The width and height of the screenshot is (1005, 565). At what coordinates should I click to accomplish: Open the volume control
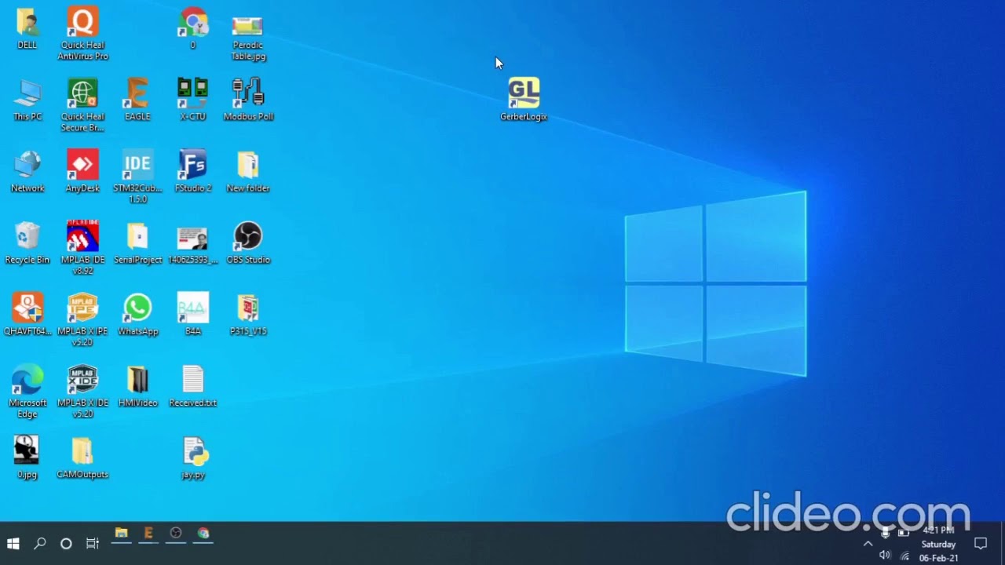click(885, 555)
